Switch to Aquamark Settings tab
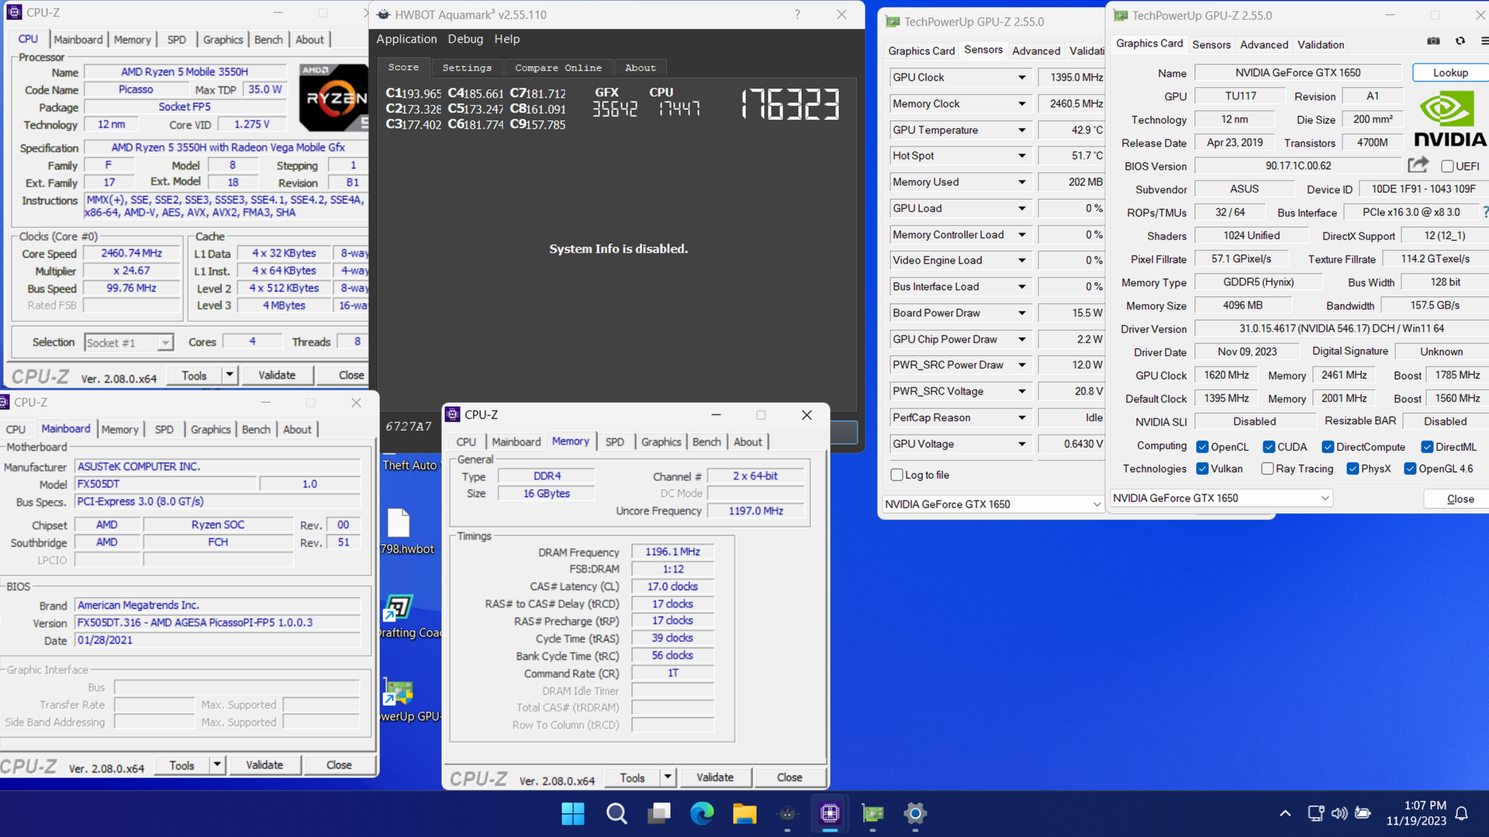 pyautogui.click(x=467, y=68)
